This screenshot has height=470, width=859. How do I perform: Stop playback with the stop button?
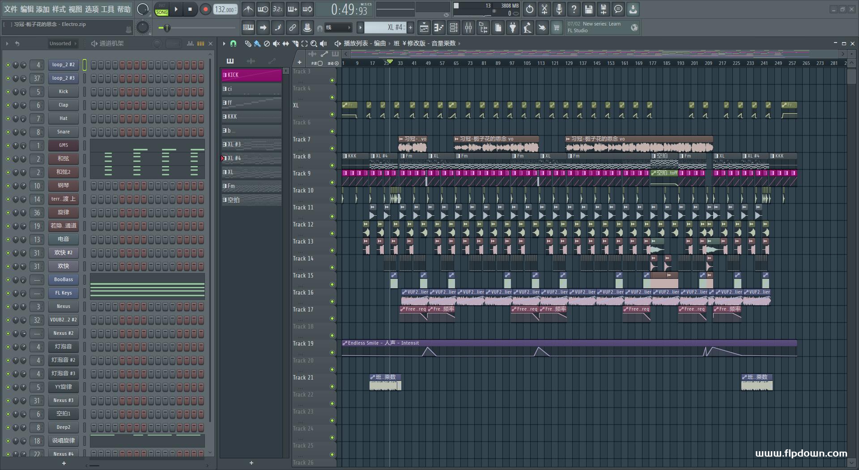190,9
